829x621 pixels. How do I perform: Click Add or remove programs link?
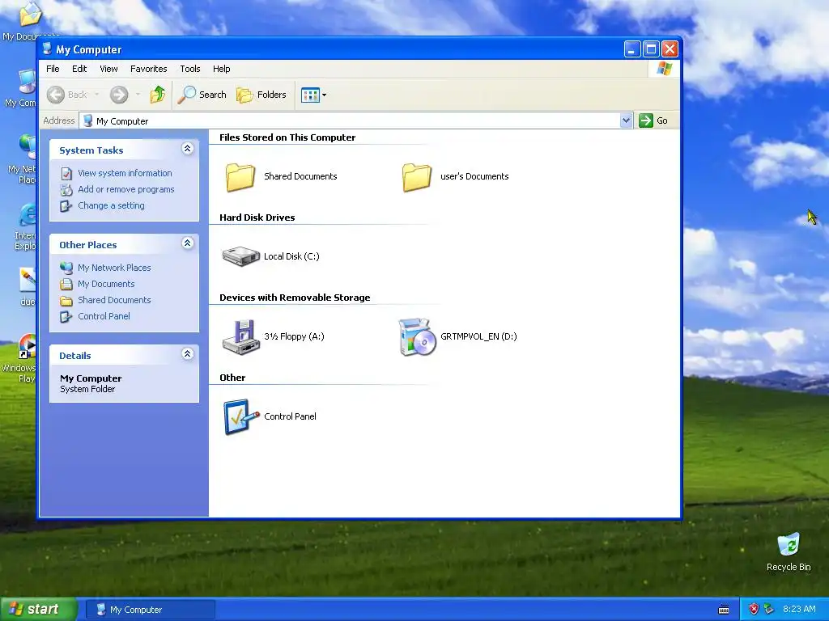(125, 189)
